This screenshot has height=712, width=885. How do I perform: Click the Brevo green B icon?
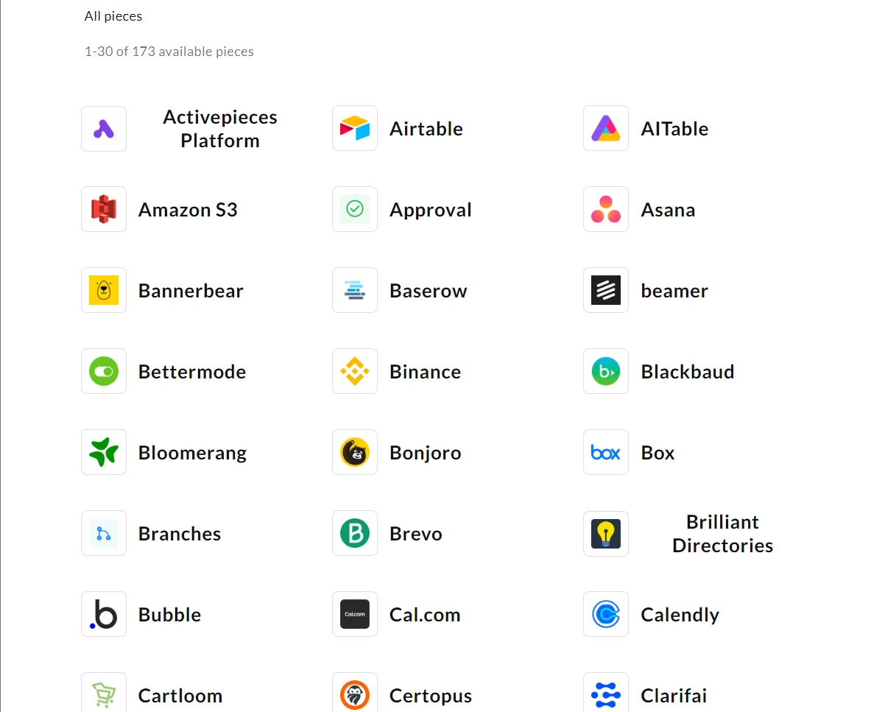coord(355,533)
